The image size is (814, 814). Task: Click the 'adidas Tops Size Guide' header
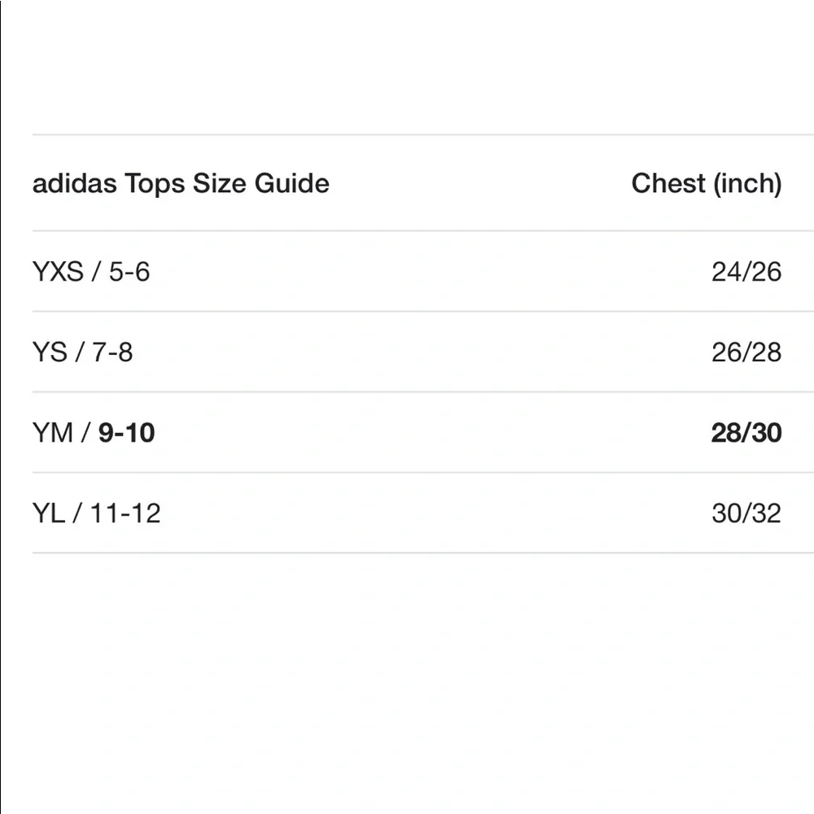[181, 183]
